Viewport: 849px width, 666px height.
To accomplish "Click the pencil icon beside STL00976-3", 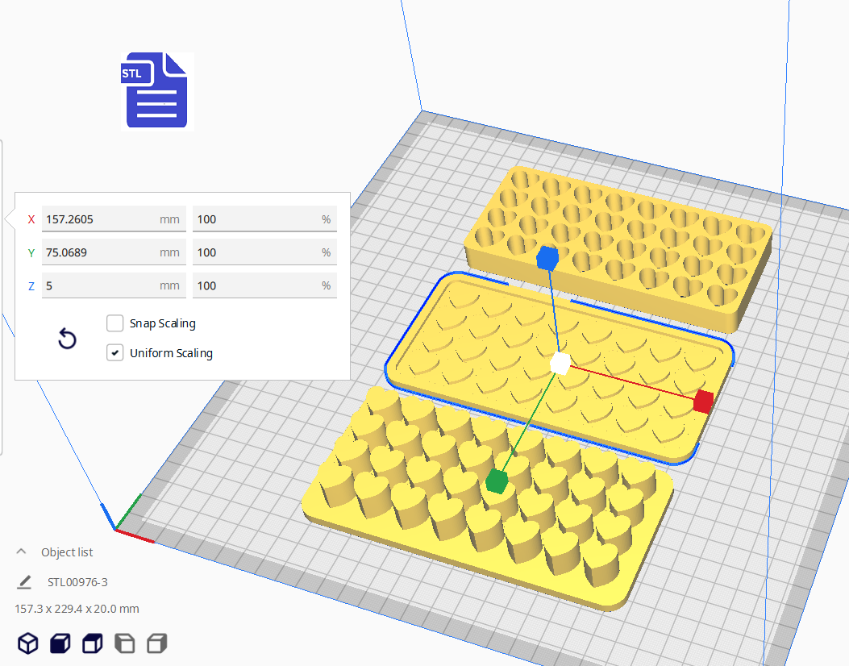I will [25, 581].
